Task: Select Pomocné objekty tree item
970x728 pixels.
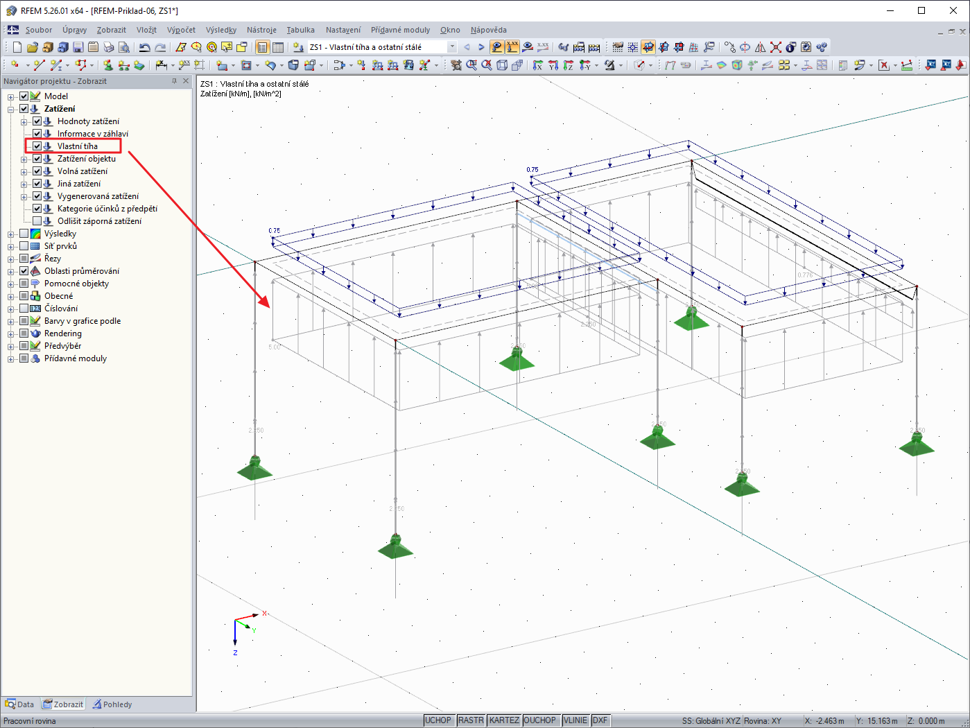Action: [76, 284]
